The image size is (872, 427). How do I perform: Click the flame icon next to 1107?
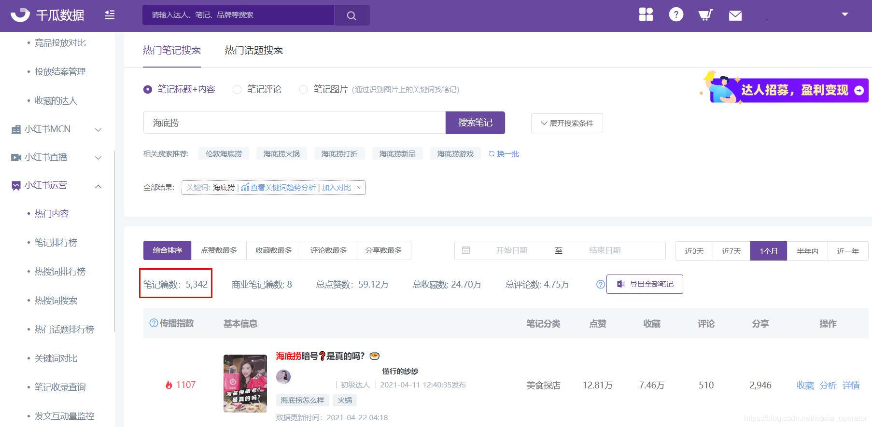click(169, 385)
